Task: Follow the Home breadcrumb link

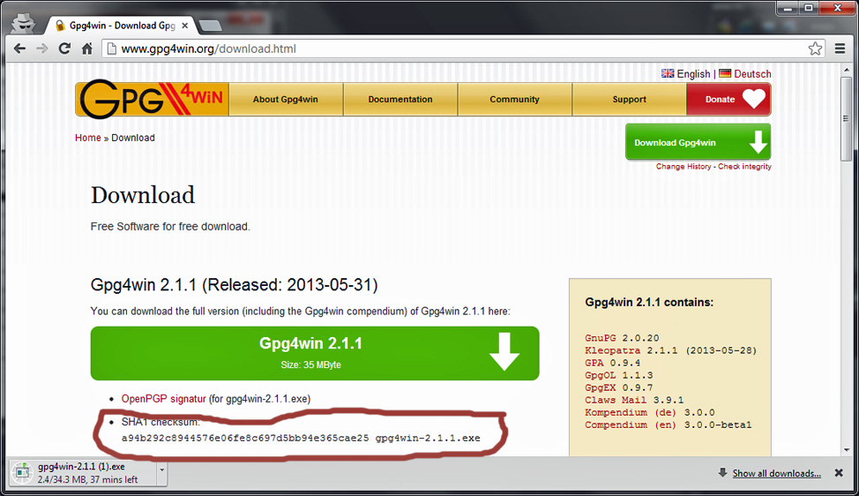Action: [87, 138]
